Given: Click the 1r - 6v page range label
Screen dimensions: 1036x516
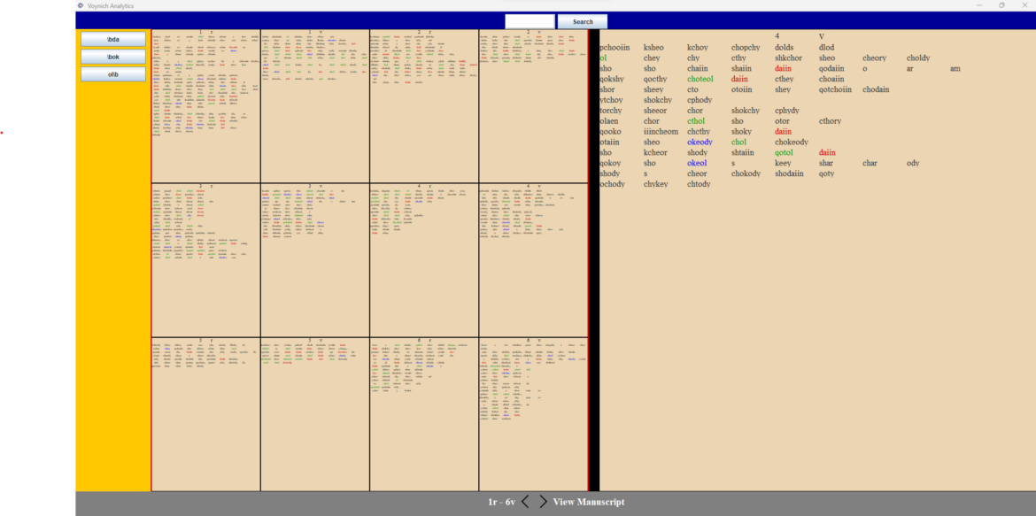Looking at the screenshot, I should [x=501, y=502].
